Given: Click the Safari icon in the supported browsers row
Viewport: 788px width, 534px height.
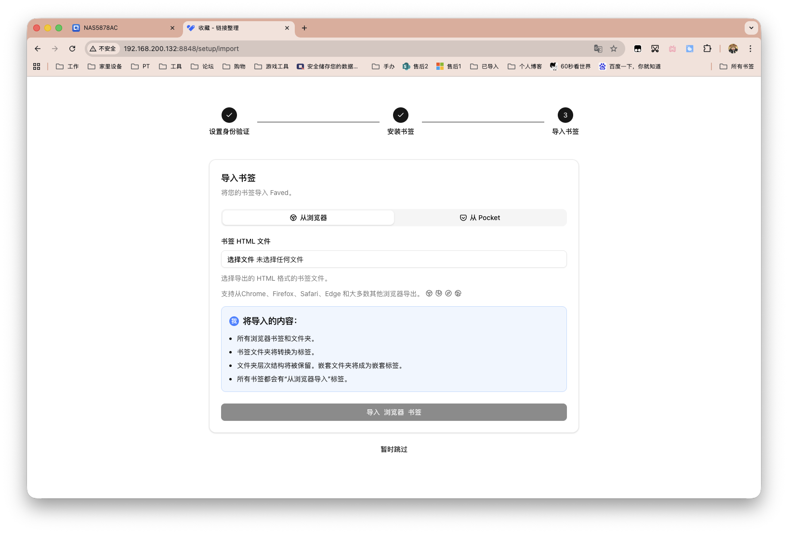Looking at the screenshot, I should (x=448, y=293).
